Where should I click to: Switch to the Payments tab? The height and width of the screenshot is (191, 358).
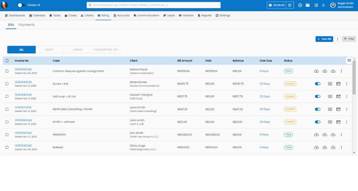tap(27, 25)
